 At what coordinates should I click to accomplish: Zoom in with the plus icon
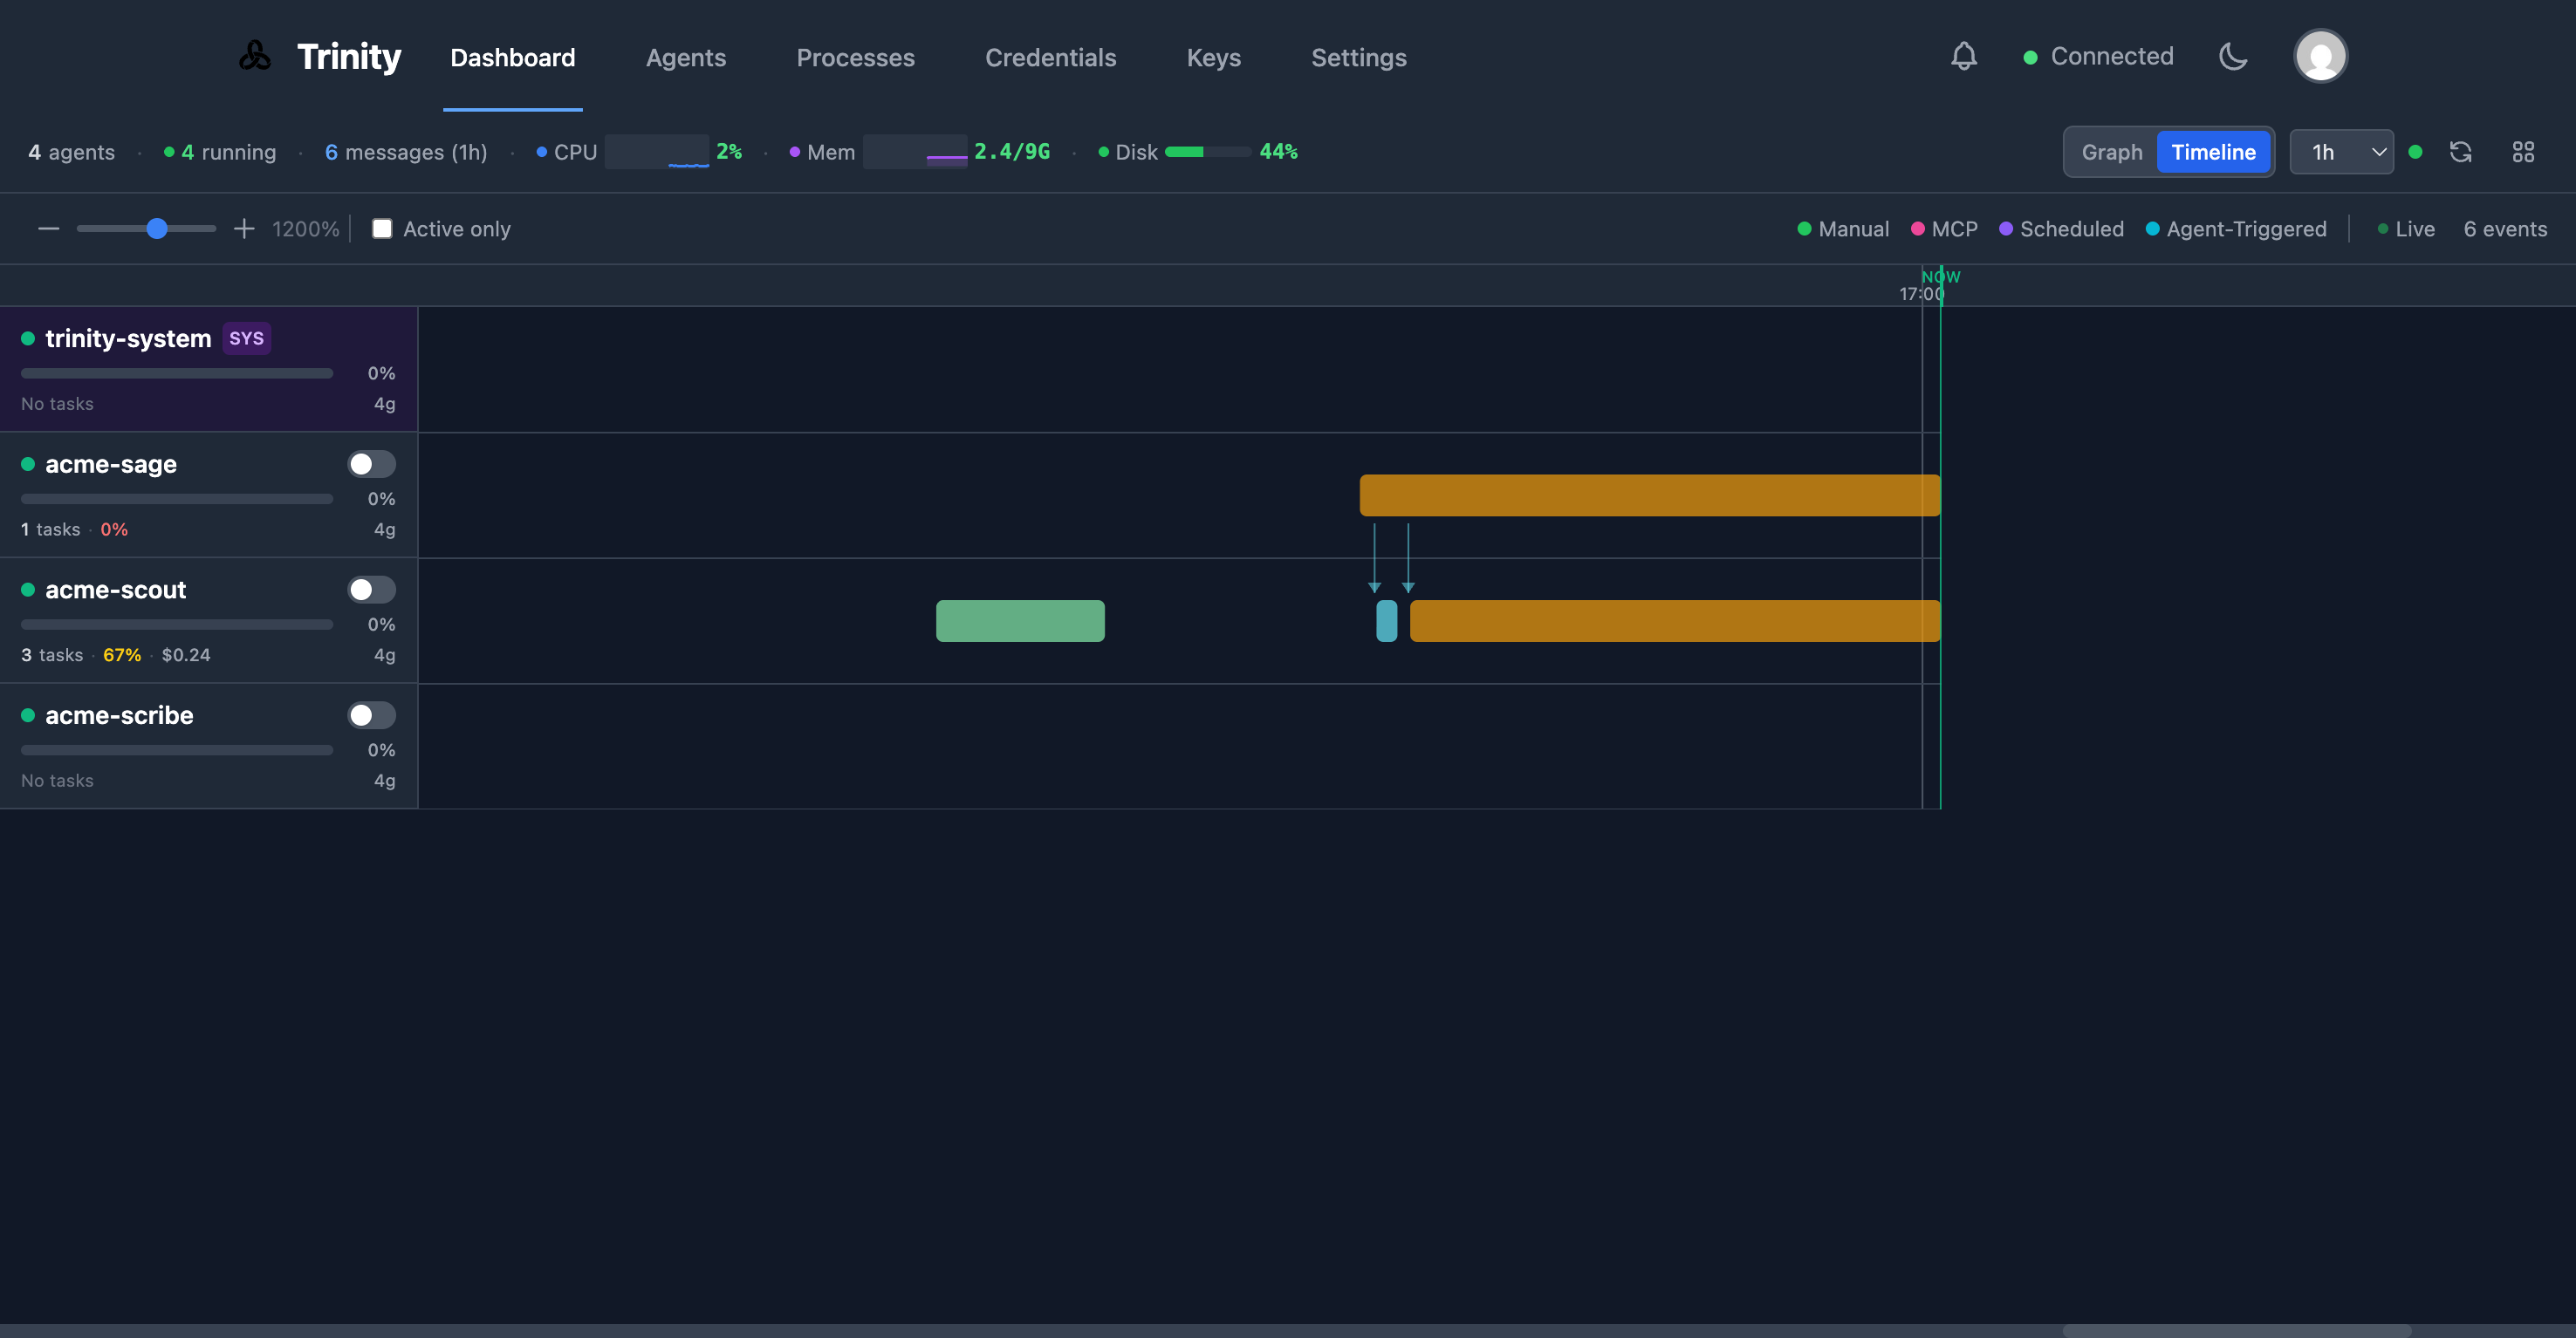[243, 228]
